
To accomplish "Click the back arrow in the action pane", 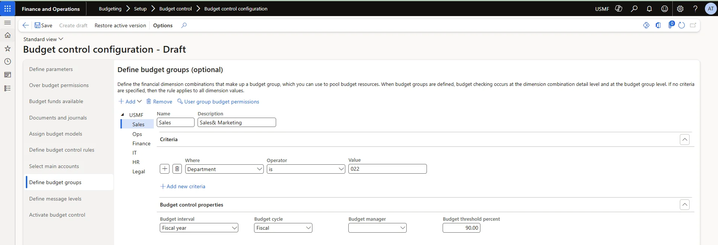I will tap(25, 25).
